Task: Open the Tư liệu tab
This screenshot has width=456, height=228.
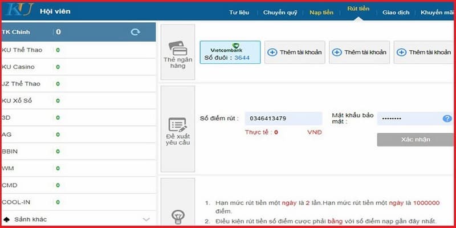Action: click(240, 12)
